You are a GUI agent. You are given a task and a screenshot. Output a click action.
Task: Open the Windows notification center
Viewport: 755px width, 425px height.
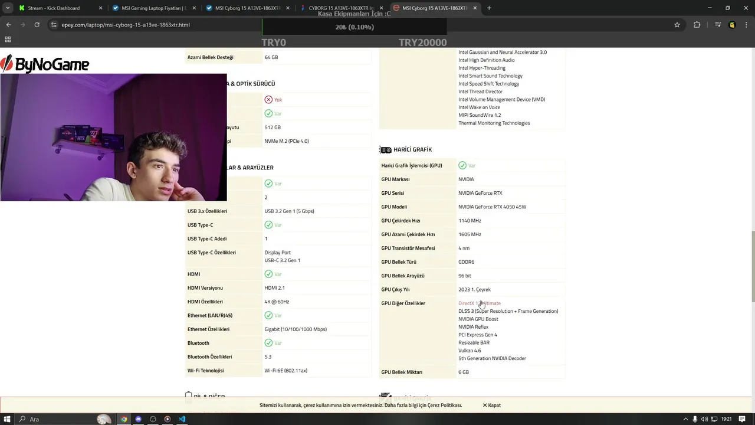[x=742, y=419]
